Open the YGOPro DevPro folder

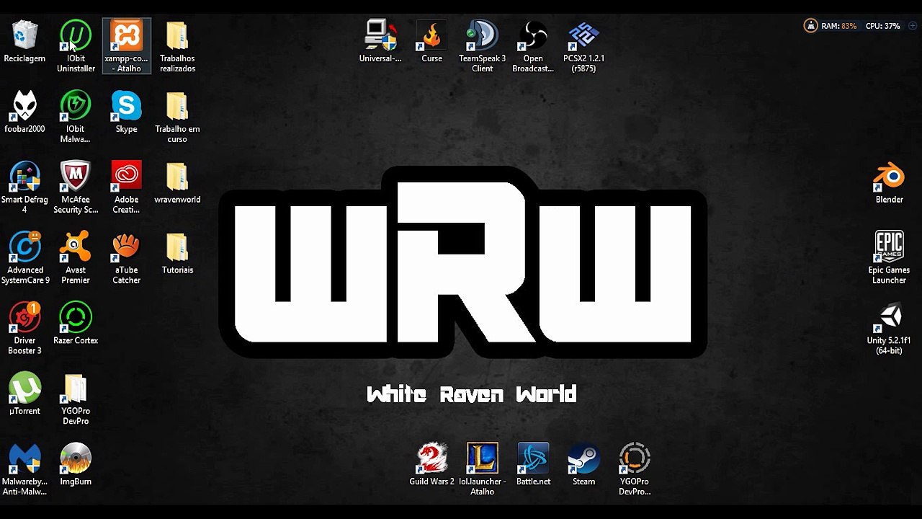[x=76, y=400]
